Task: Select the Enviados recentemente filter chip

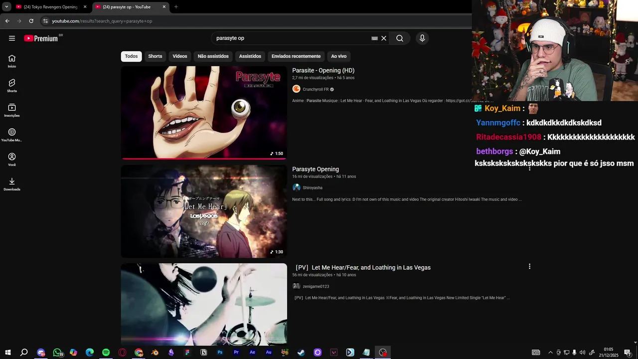Action: pyautogui.click(x=296, y=56)
